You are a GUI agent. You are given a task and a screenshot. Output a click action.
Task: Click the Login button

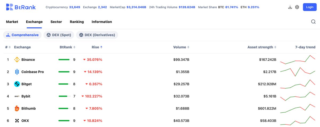310,7
